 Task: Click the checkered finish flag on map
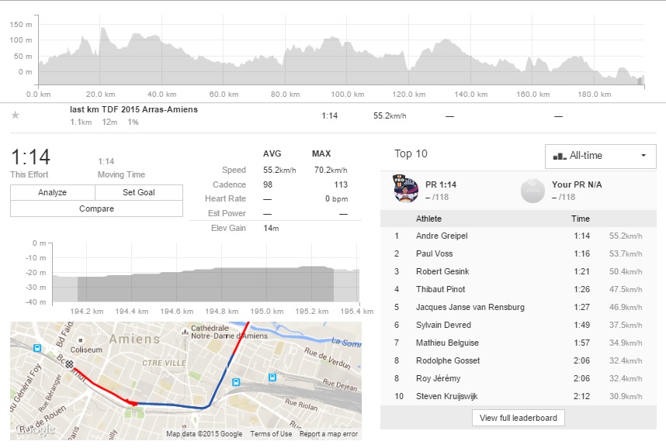[69, 365]
